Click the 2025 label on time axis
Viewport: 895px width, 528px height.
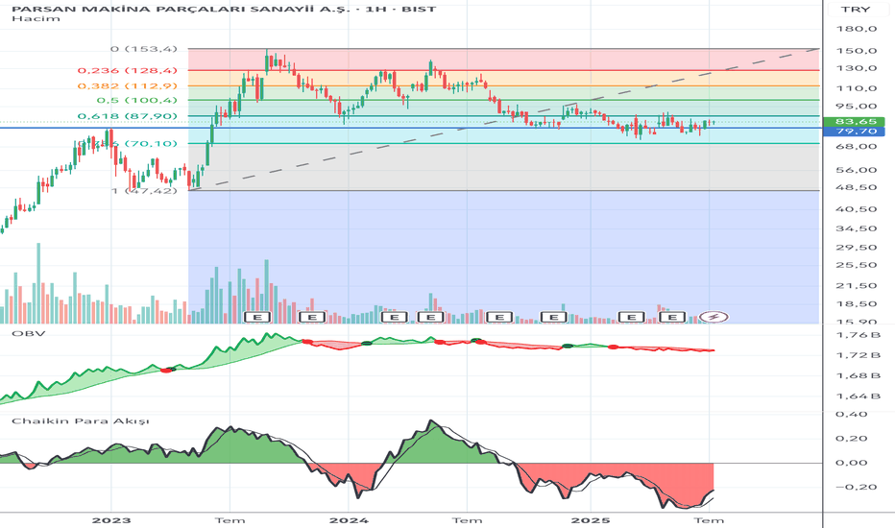tap(591, 520)
